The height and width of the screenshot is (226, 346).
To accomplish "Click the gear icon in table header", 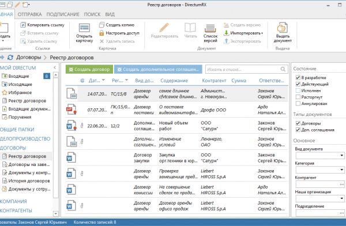I will 82,81.
